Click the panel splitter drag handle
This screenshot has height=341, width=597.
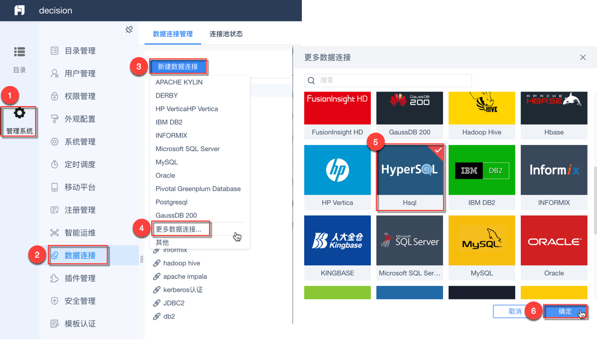pyautogui.click(x=142, y=259)
